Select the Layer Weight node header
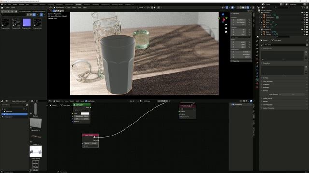309x173 pixels. (90, 135)
